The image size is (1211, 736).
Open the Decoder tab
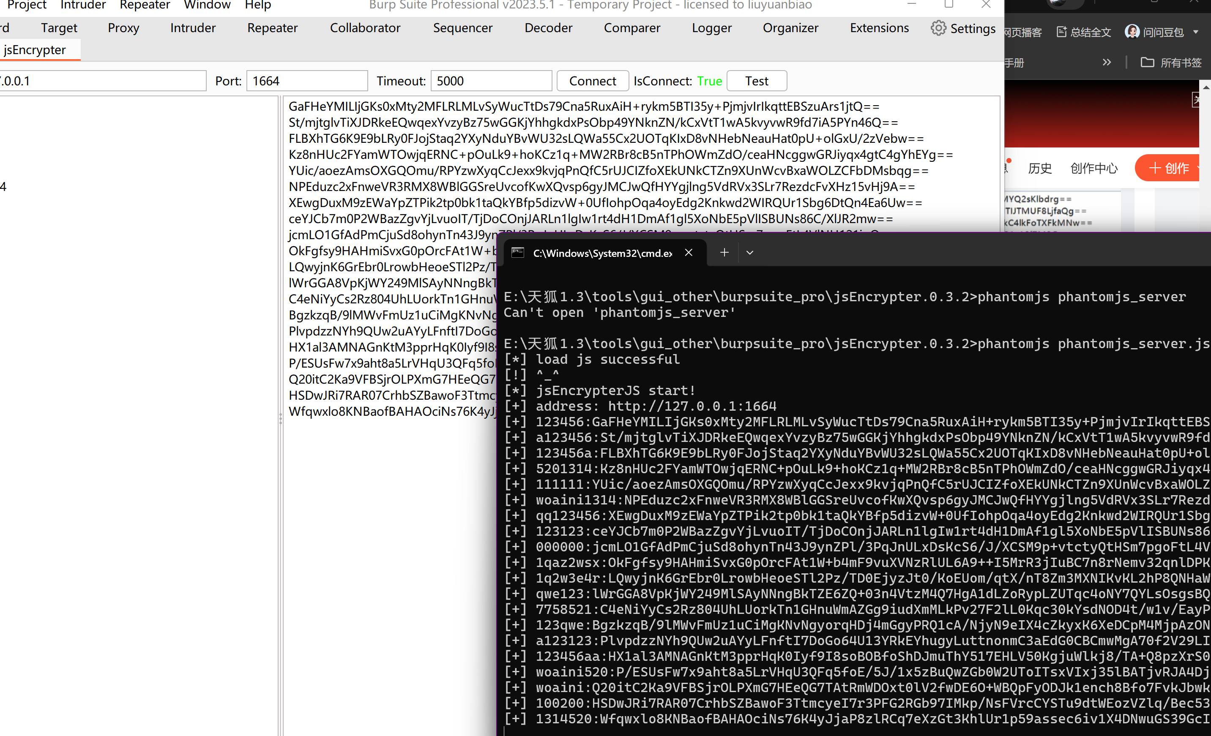point(548,28)
